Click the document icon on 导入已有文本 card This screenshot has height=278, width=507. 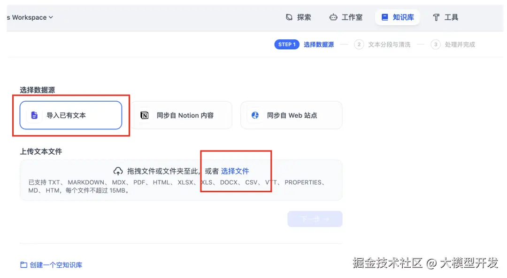click(34, 115)
